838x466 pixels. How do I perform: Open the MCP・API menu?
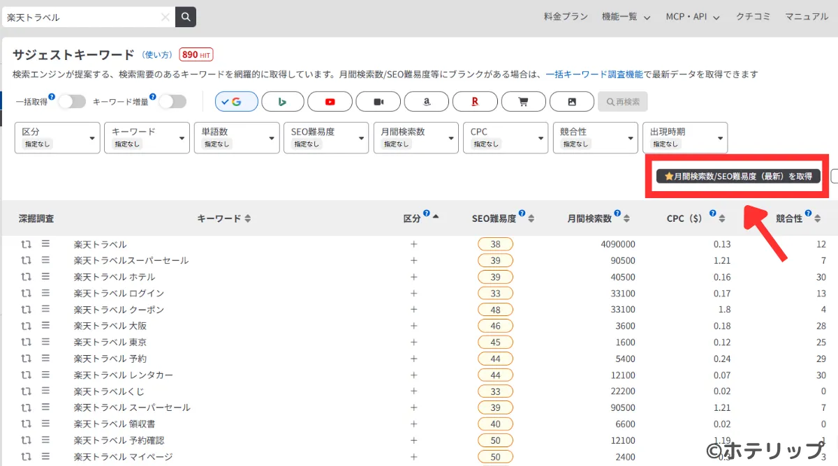pyautogui.click(x=693, y=17)
